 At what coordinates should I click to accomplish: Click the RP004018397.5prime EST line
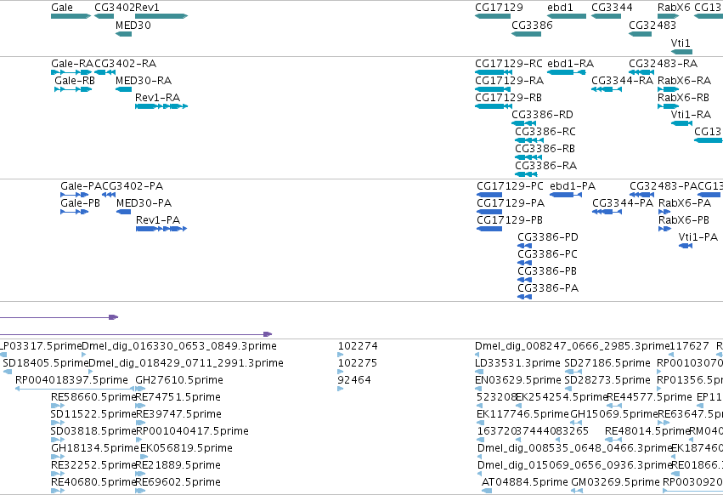coord(75,389)
